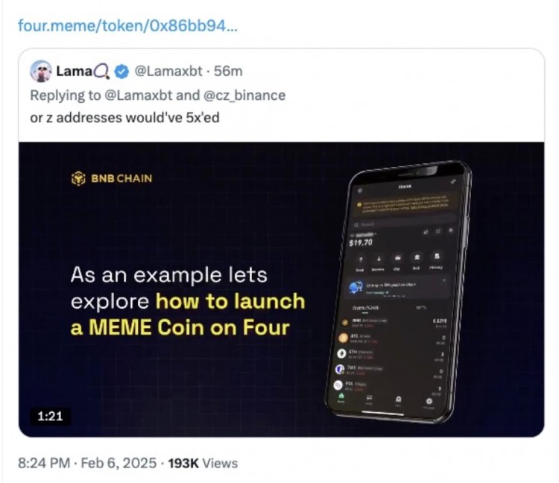Click the 56m quoted tweet timestamp

pyautogui.click(x=228, y=72)
